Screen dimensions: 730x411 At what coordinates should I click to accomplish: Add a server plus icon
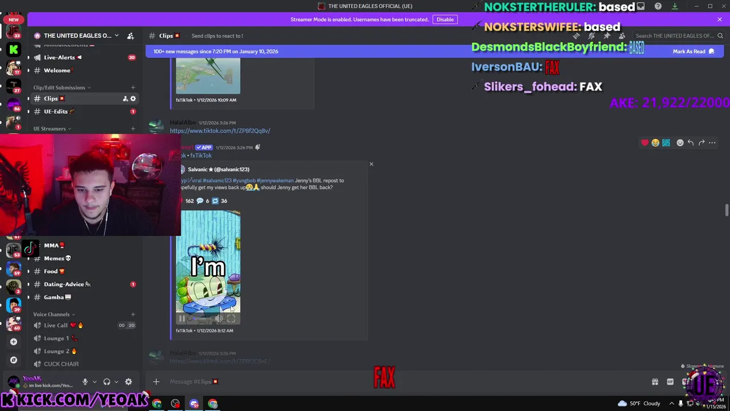(14, 342)
